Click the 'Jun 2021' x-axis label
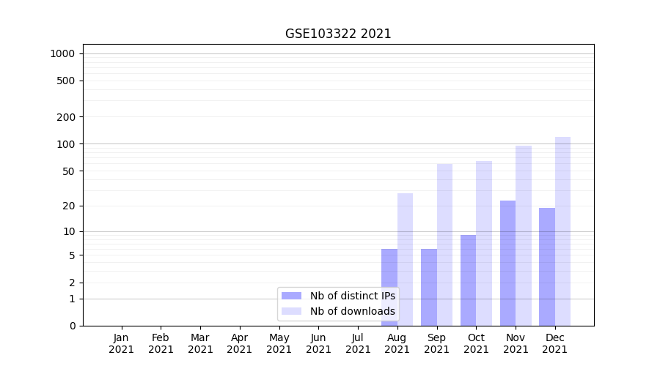 [318, 343]
